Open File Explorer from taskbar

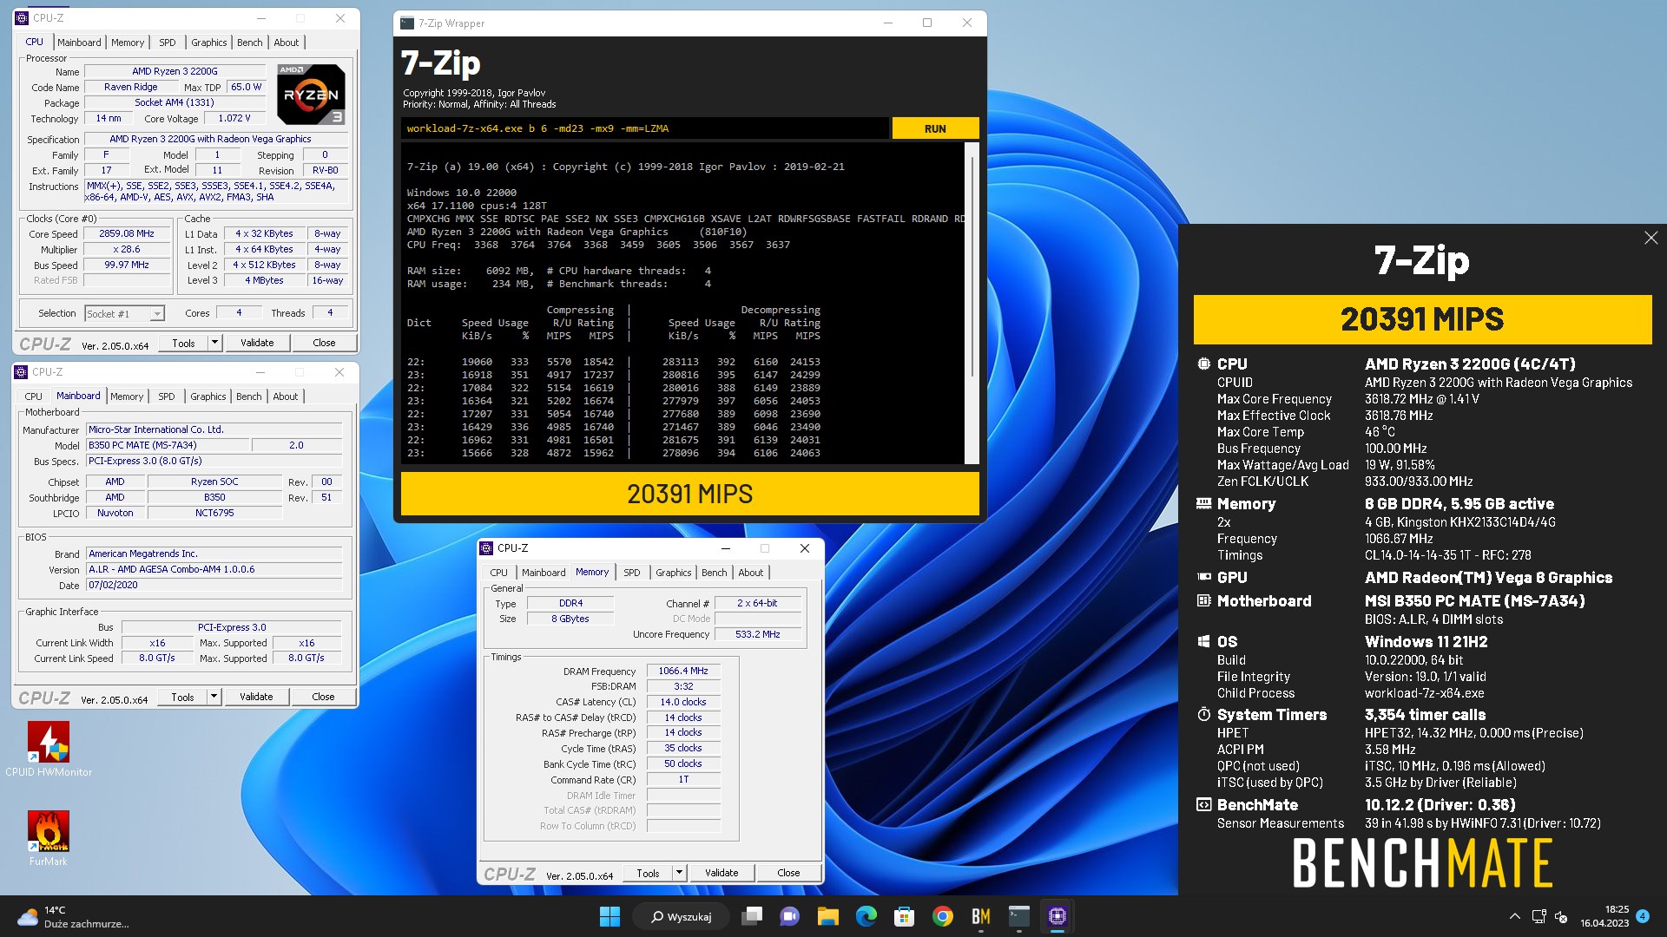coord(827,916)
